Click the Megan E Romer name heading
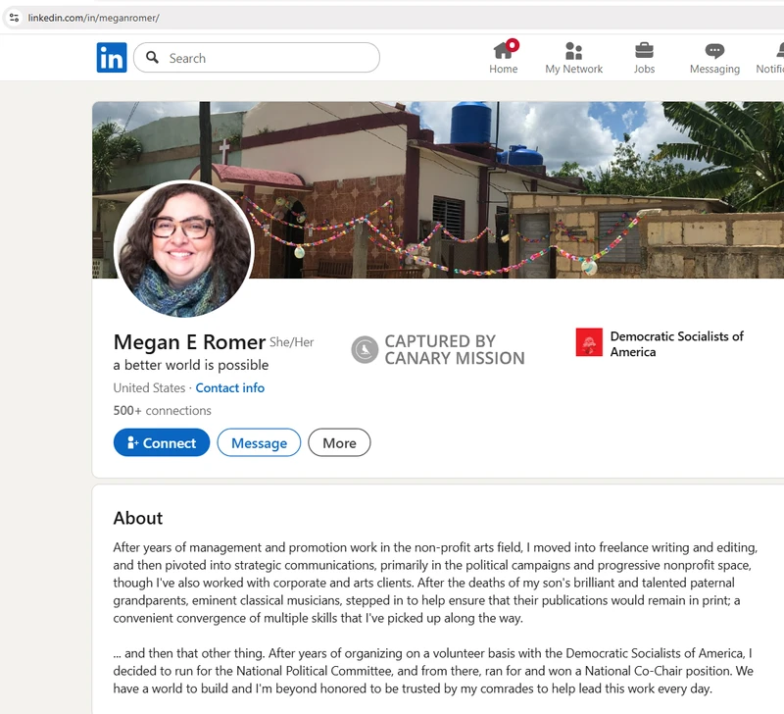Viewport: 784px width, 714px height. [189, 342]
